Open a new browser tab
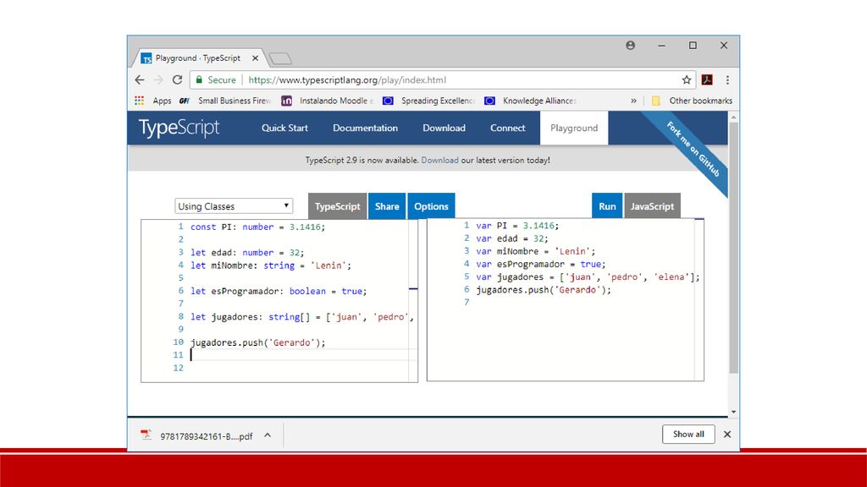Image resolution: width=867 pixels, height=487 pixels. pos(280,58)
